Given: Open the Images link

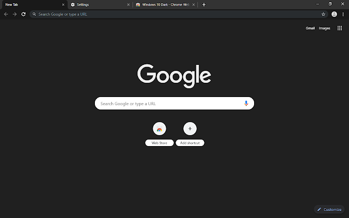Looking at the screenshot, I should [324, 28].
